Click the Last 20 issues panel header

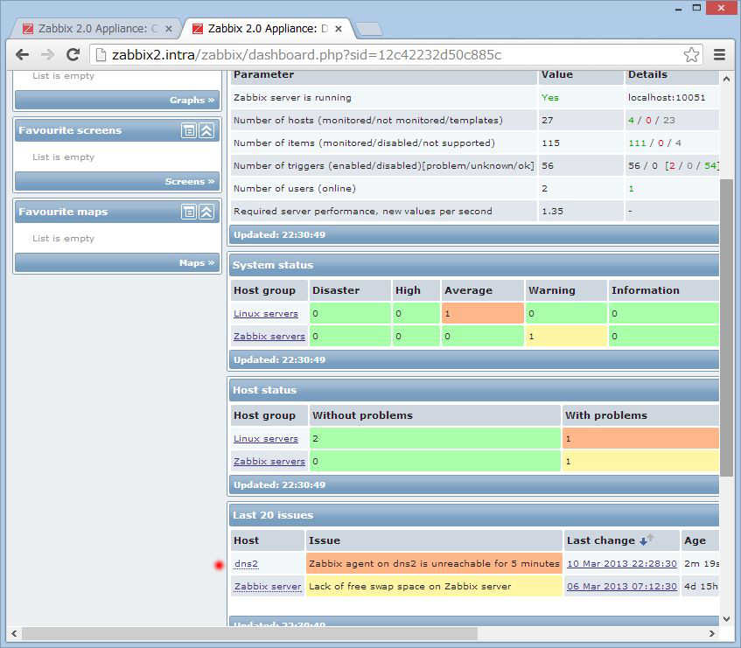click(474, 515)
